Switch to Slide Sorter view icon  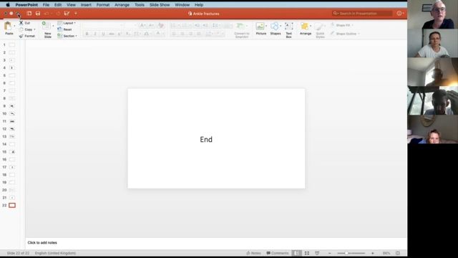(x=307, y=253)
